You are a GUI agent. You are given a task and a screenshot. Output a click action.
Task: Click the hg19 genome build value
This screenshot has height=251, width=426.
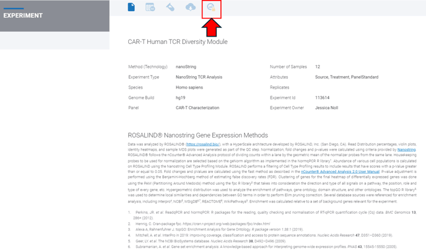(x=180, y=98)
